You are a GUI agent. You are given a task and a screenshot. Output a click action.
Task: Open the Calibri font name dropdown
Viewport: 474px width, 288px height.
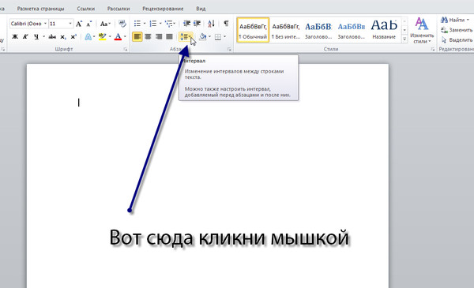tap(45, 24)
